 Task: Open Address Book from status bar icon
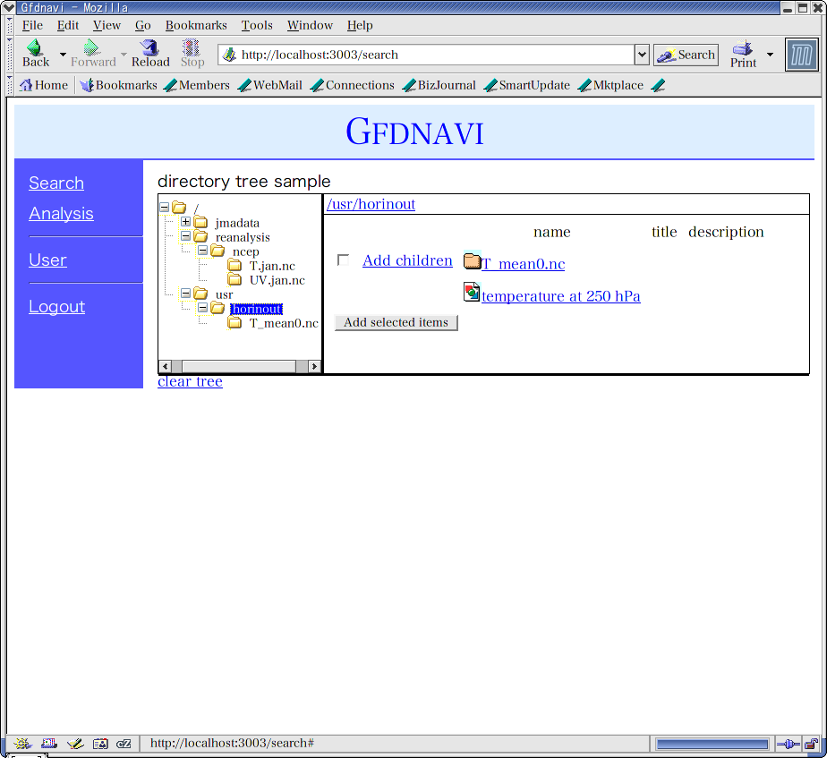(100, 744)
